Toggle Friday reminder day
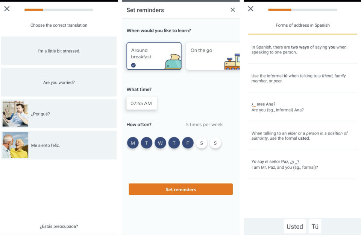The height and width of the screenshot is (235, 361). [x=188, y=143]
